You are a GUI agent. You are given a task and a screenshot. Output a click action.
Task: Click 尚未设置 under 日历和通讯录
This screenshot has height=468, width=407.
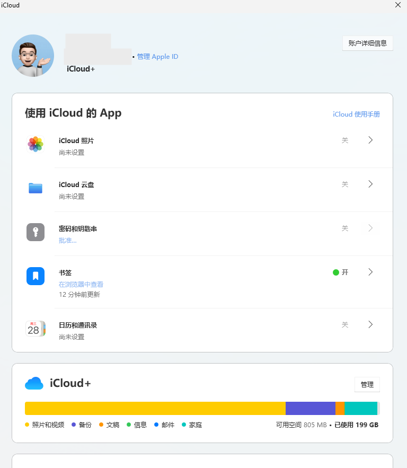coord(72,337)
